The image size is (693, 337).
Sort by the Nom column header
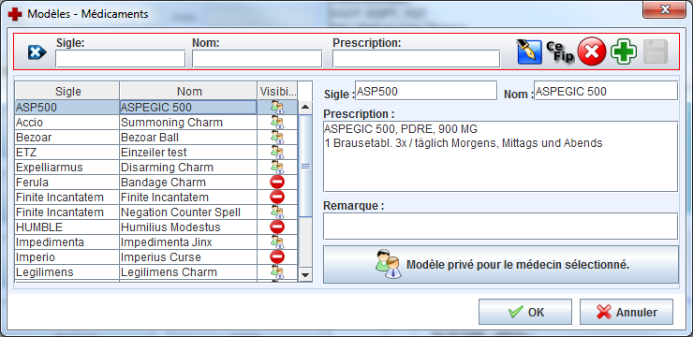(189, 91)
